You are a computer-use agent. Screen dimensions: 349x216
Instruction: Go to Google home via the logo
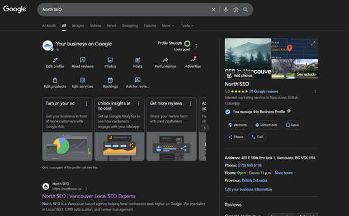tap(15, 9)
